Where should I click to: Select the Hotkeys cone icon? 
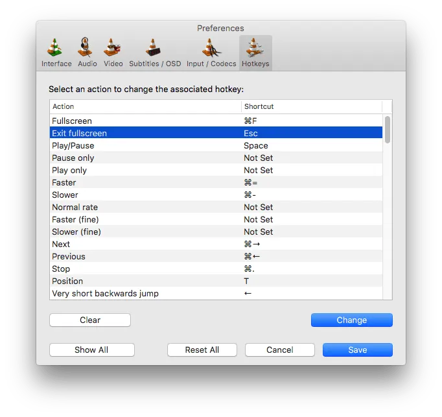click(255, 47)
